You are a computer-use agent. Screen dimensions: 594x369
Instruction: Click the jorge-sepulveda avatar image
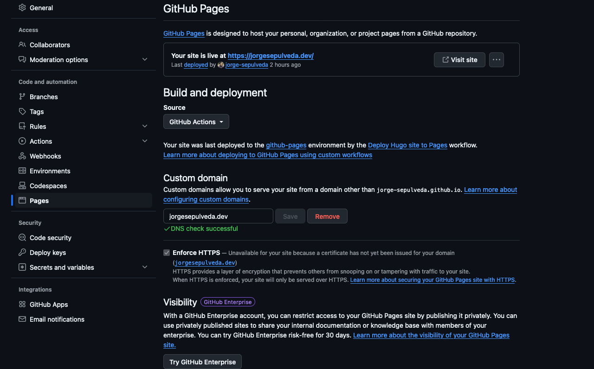pos(221,65)
